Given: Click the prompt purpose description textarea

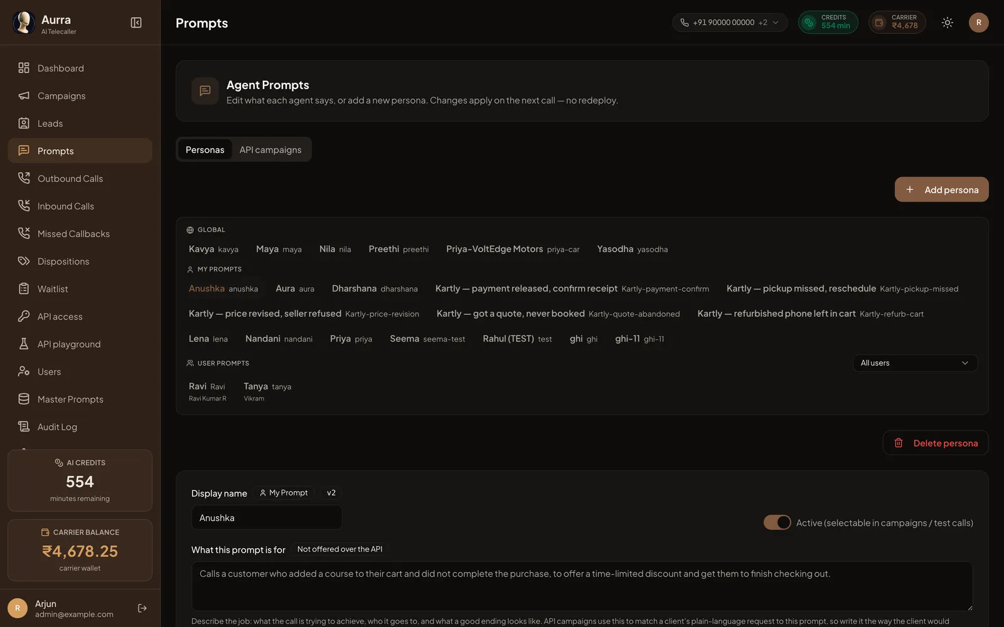Looking at the screenshot, I should point(582,586).
